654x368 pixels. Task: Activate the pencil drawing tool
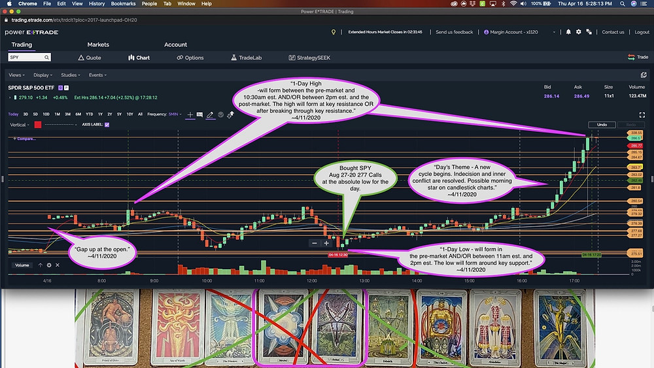click(210, 114)
